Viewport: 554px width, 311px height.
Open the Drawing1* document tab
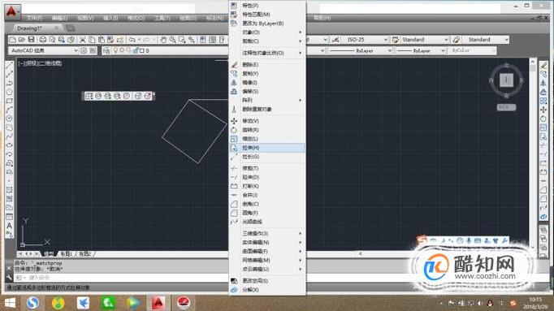(x=37, y=28)
